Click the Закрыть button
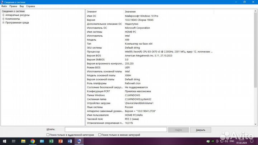258x145 pixels. 201,130
